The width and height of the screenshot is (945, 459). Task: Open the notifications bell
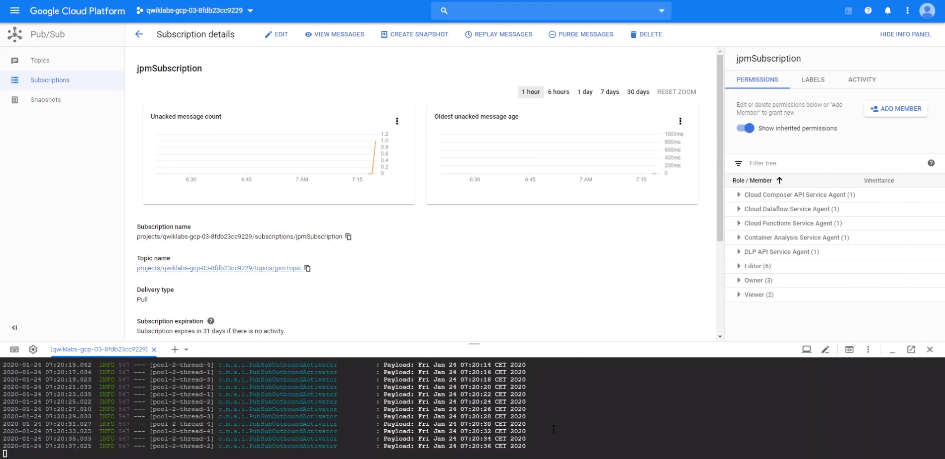point(888,10)
